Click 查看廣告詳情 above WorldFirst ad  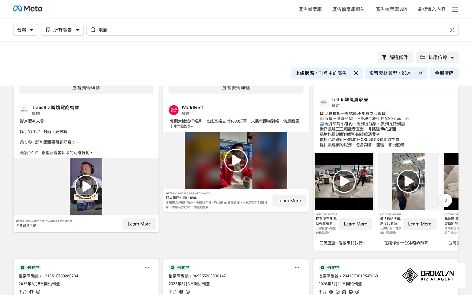[236, 89]
